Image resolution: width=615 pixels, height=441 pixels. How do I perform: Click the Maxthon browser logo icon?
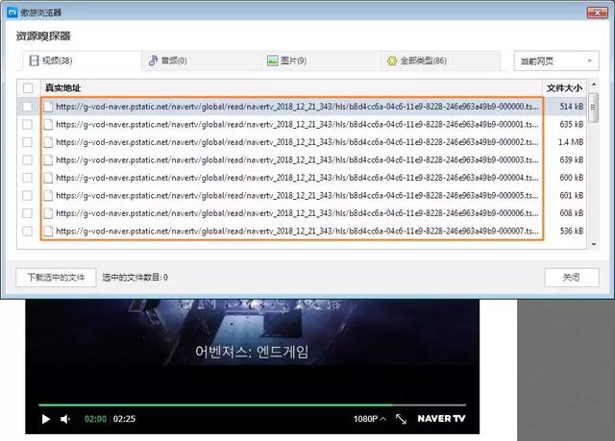coord(12,12)
